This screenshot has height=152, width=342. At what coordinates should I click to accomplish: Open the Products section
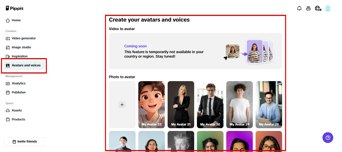pos(18,119)
